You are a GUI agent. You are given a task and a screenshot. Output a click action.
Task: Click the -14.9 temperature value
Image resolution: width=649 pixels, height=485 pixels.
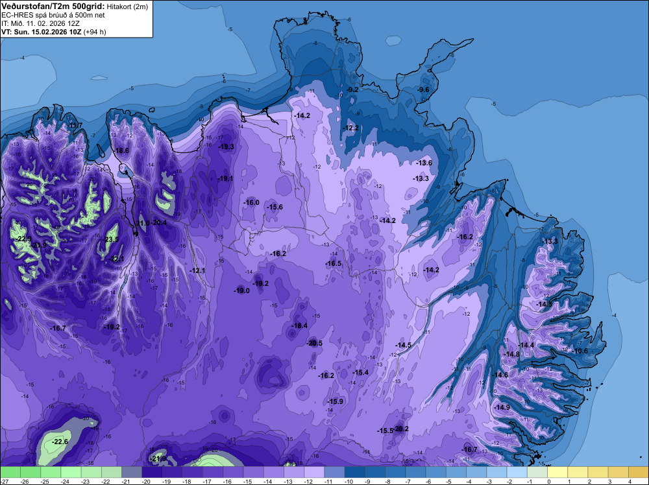tap(502, 407)
